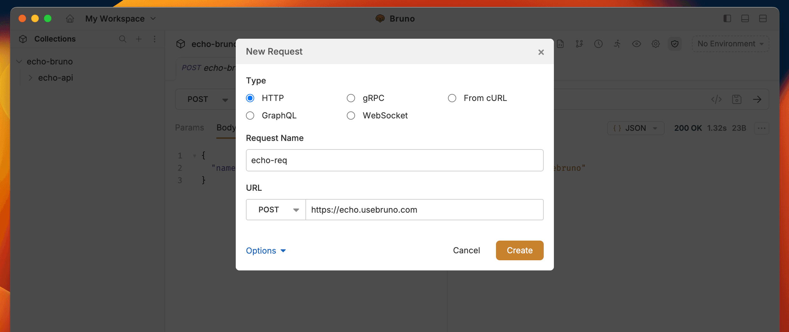Click the security shield icon in the toolbar
The image size is (789, 332).
click(675, 44)
